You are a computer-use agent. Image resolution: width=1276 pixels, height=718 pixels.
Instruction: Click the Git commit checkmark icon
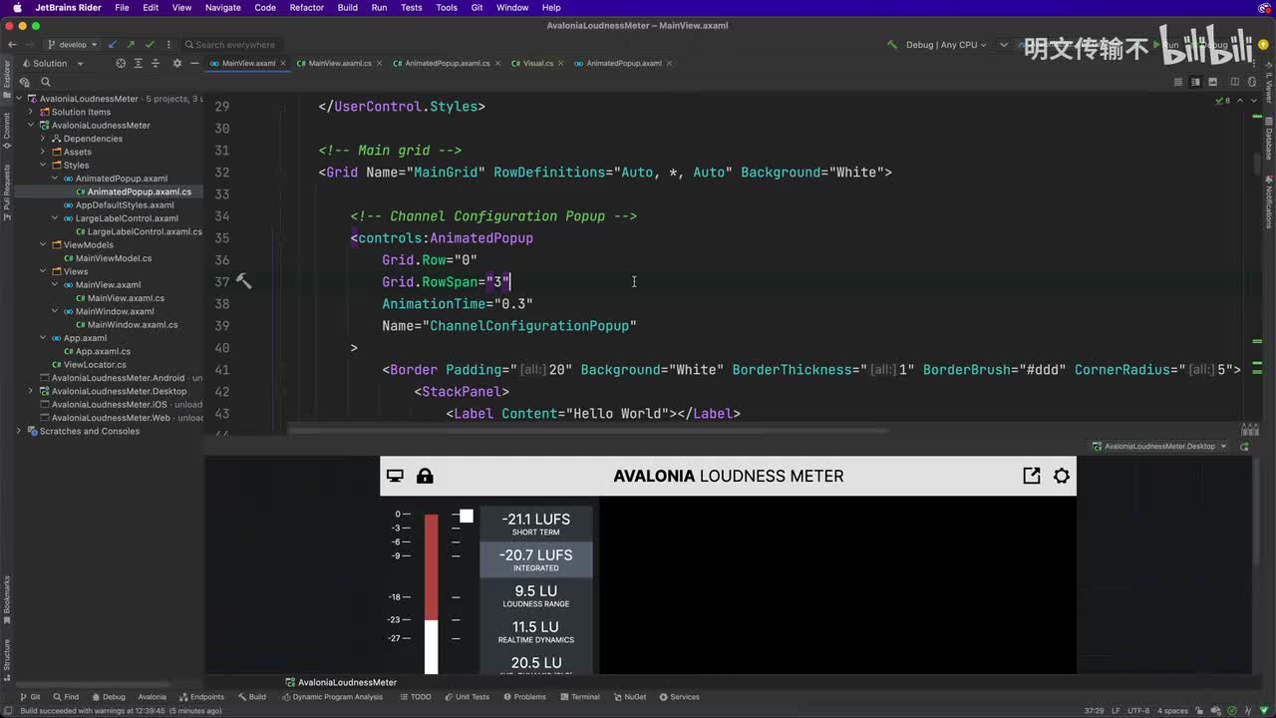(x=150, y=45)
